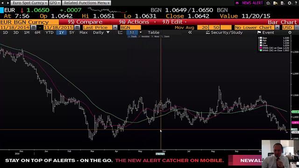
Task: Open the 96) Actions menu
Action: pos(137,22)
